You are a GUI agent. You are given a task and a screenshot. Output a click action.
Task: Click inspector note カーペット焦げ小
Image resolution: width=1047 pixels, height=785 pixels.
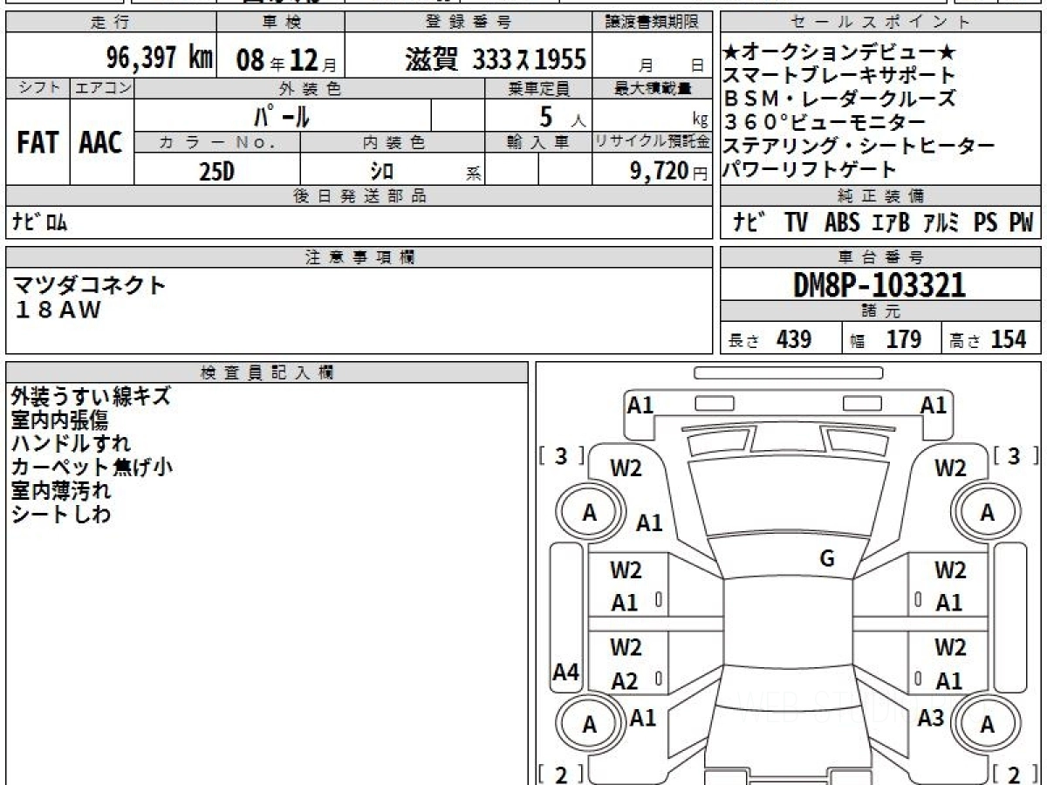pos(92,468)
